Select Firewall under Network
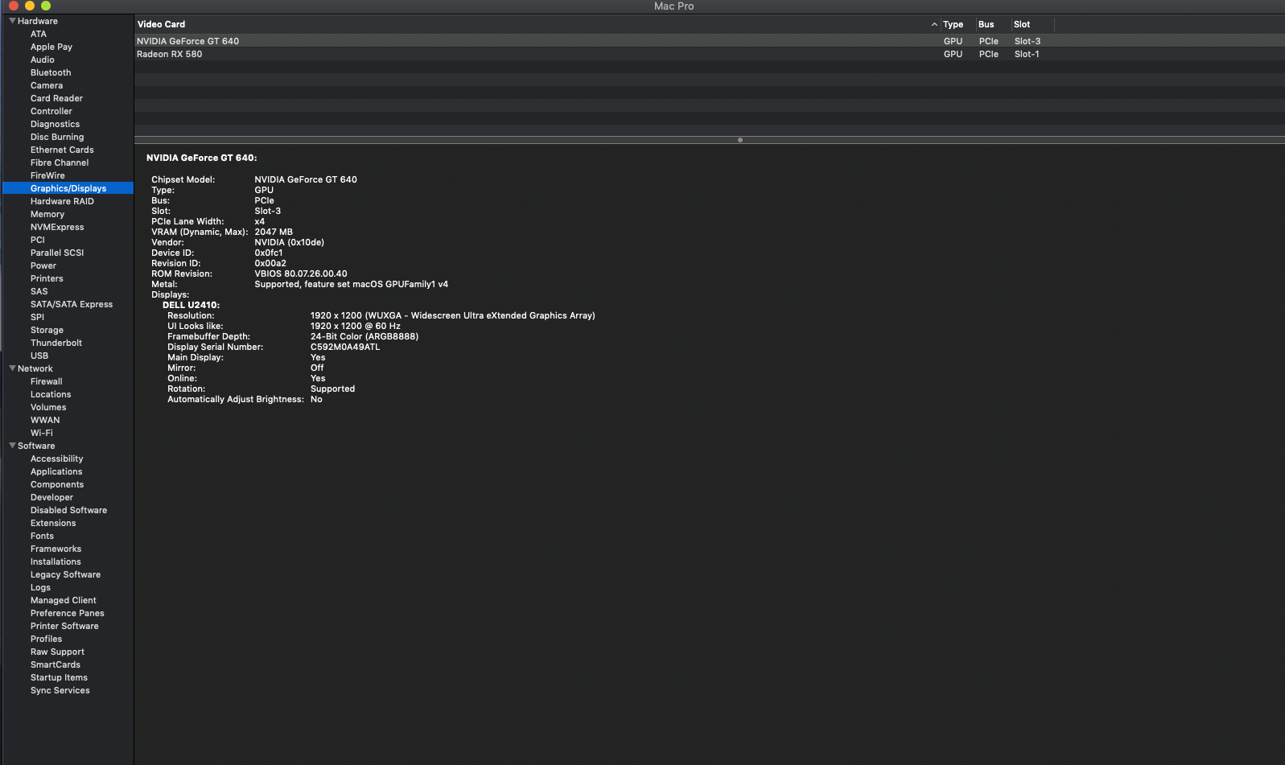This screenshot has height=765, width=1285. coord(47,381)
